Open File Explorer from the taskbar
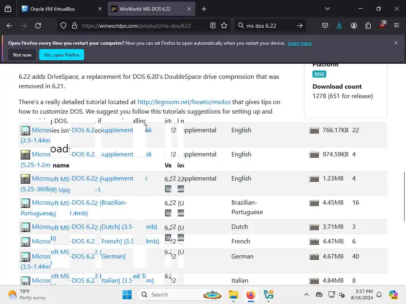The image size is (406, 304). [233, 294]
